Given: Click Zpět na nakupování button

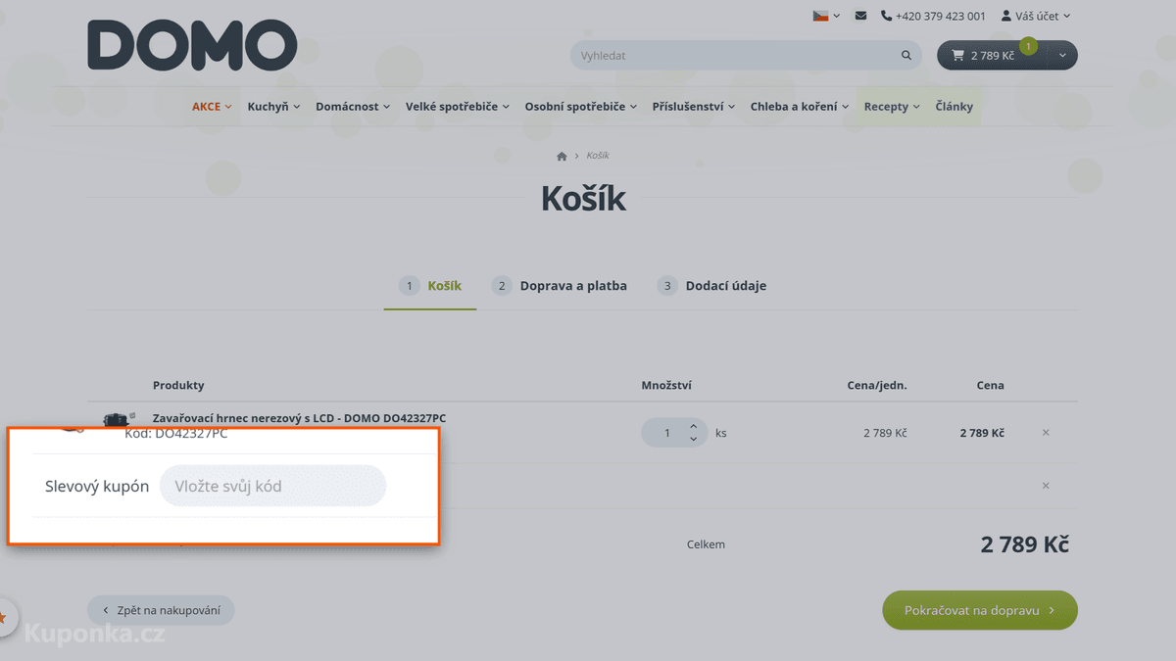Looking at the screenshot, I should click(161, 611).
